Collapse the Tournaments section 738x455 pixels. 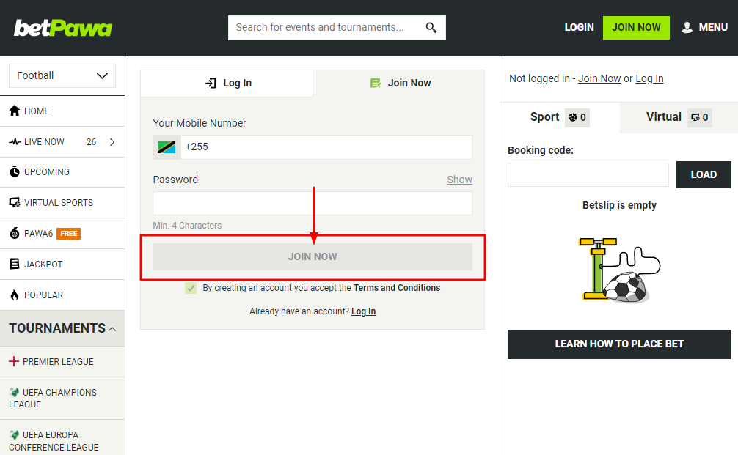click(x=62, y=328)
